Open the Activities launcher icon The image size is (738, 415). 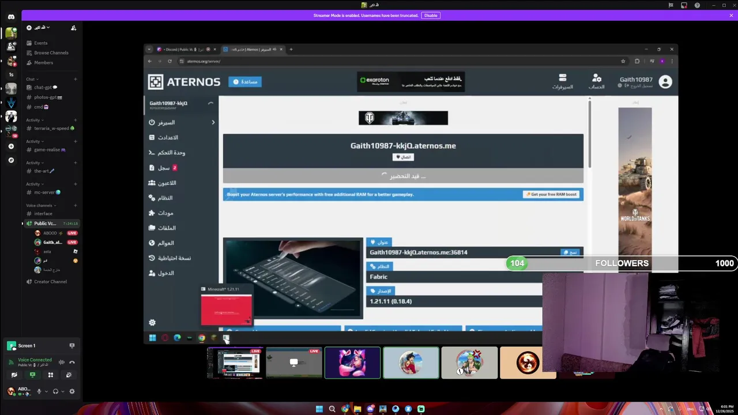(51, 375)
